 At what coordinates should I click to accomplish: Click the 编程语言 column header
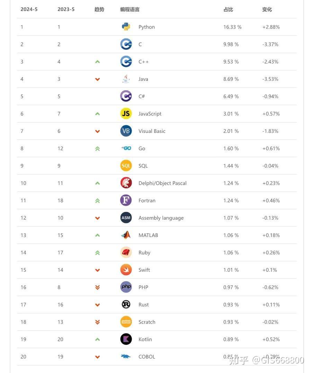(130, 9)
